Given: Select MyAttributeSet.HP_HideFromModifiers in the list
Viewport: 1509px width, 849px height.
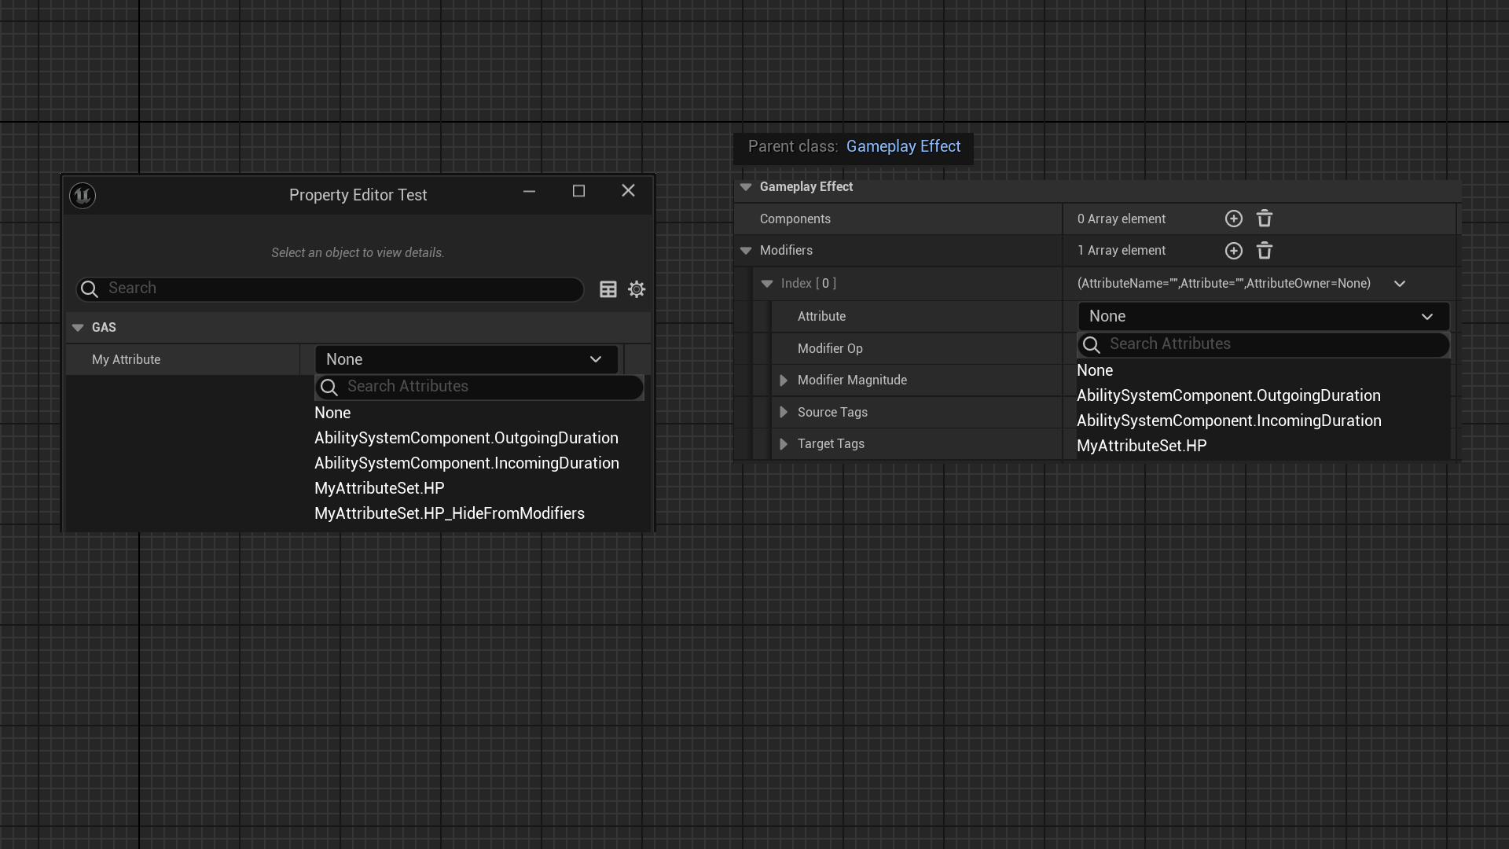Looking at the screenshot, I should click(x=449, y=513).
